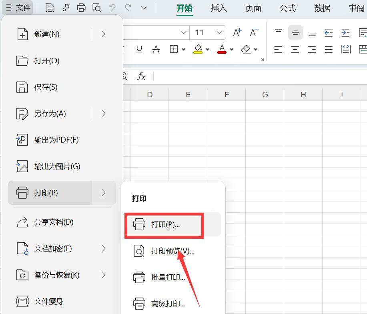Click the fx insert function icon

(141, 76)
